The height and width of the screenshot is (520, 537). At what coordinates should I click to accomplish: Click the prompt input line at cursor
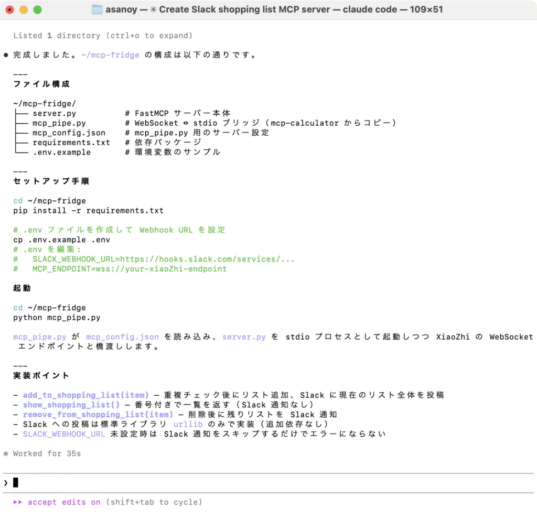click(268, 483)
